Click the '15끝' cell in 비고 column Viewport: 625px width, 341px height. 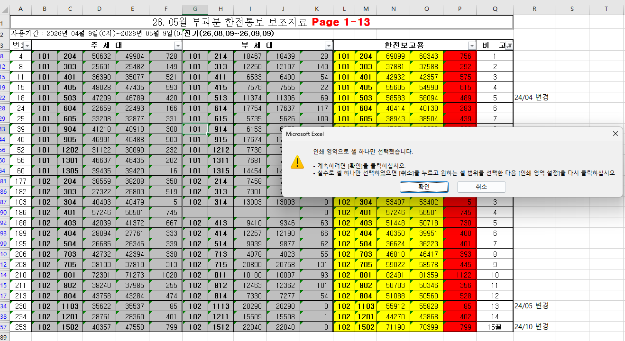click(495, 326)
